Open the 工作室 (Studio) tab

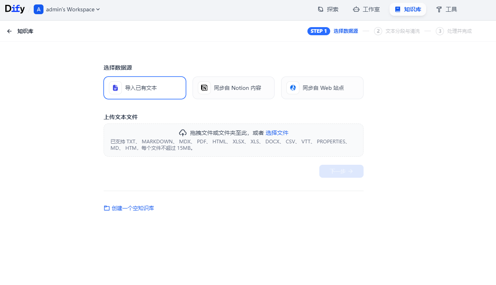pos(366,9)
